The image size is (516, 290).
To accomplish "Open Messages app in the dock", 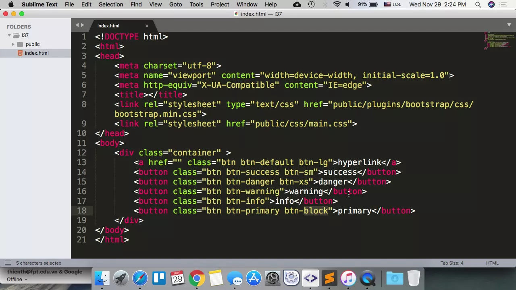I will click(235, 278).
